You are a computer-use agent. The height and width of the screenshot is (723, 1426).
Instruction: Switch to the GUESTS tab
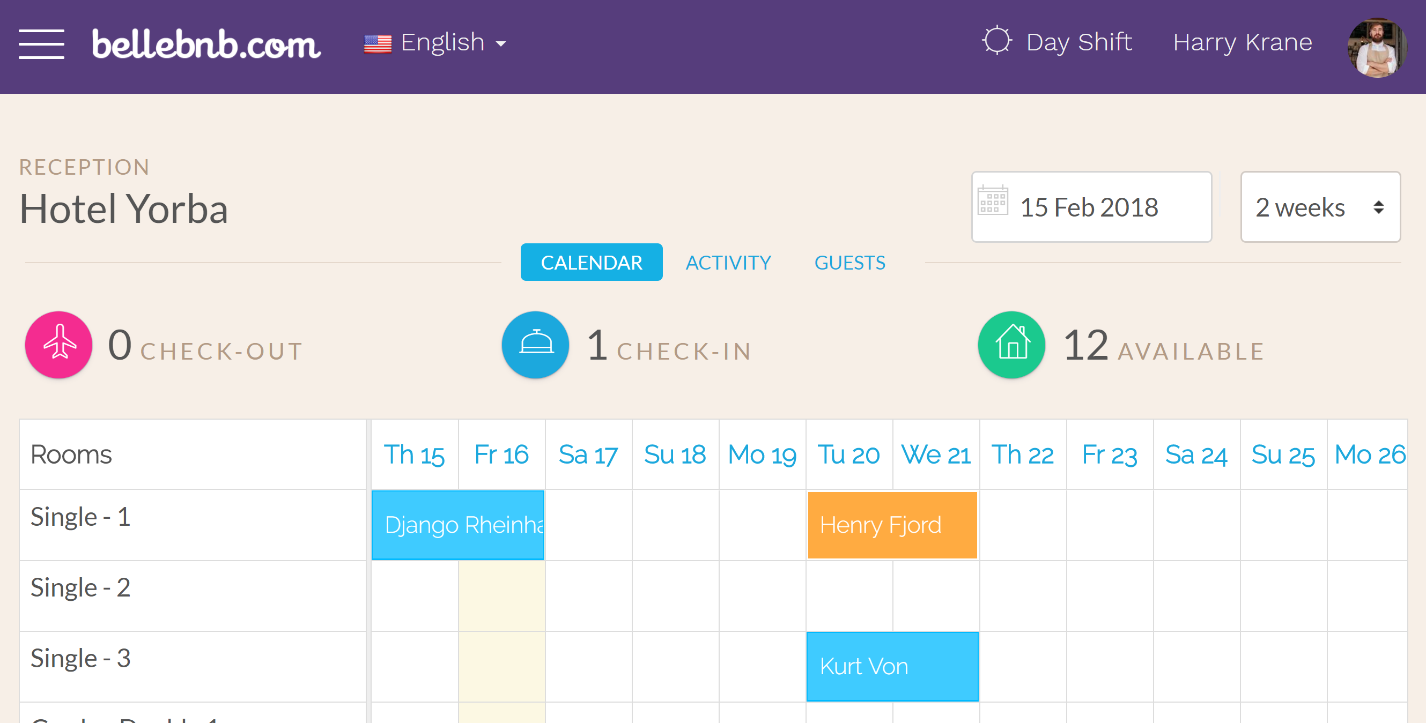[x=848, y=263]
